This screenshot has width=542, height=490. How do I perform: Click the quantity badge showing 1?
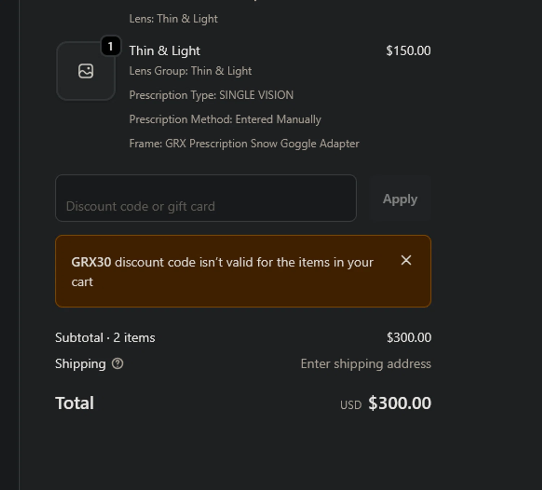click(x=111, y=46)
